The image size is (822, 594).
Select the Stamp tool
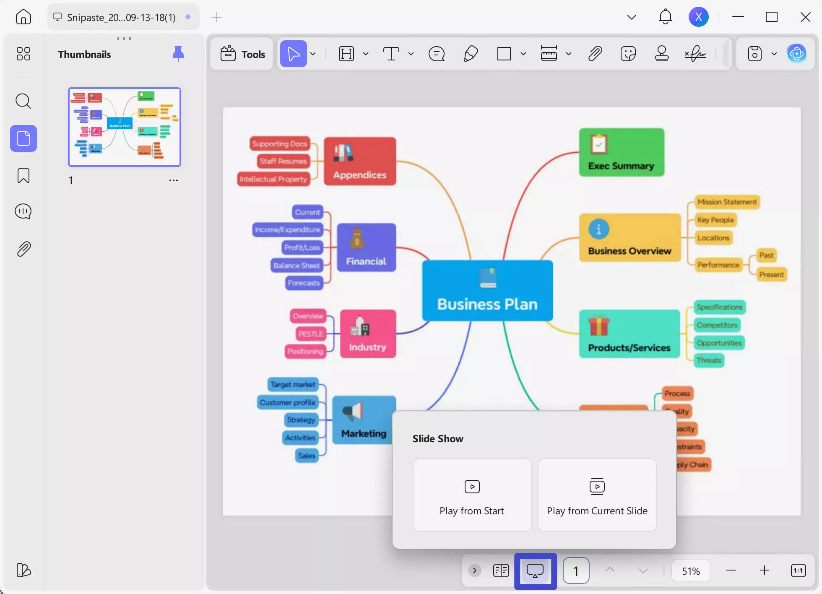point(662,54)
